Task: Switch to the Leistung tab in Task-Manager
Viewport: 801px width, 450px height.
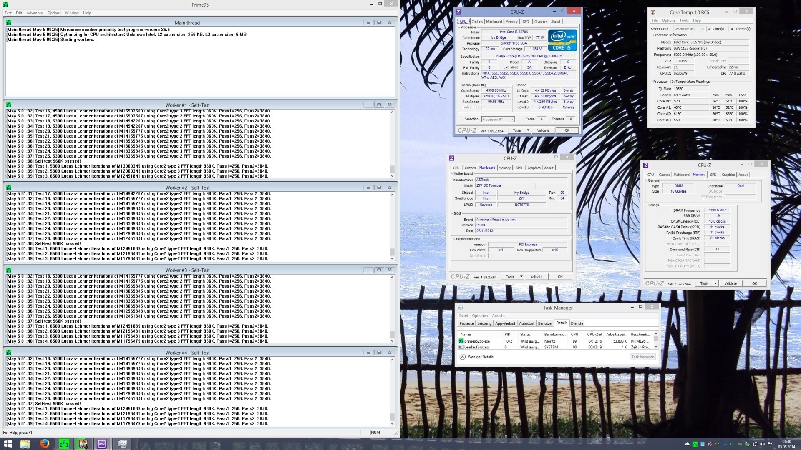Action: coord(484,323)
